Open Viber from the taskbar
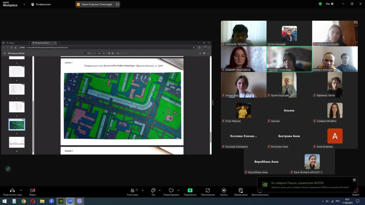Viewport: 365px width, 205px height. coord(79,201)
